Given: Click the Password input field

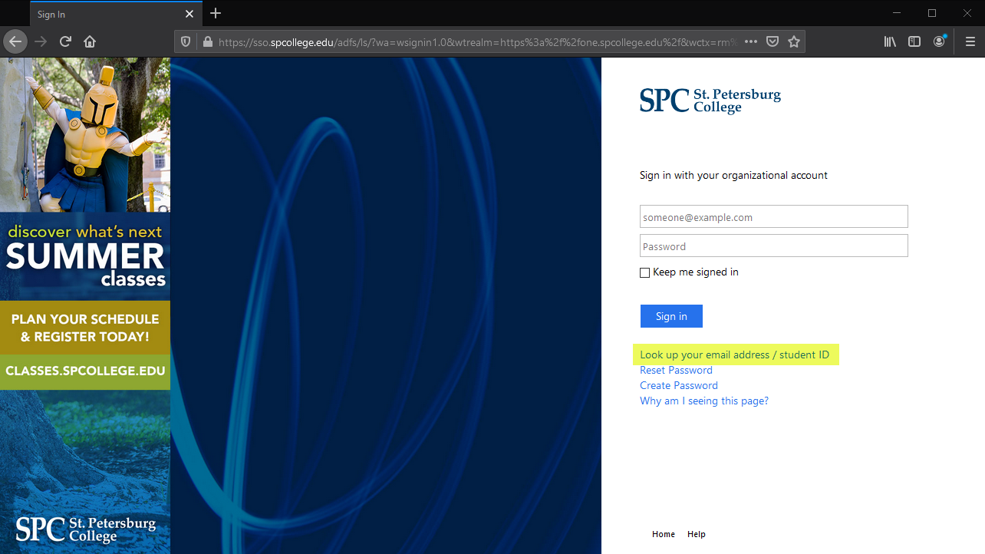Looking at the screenshot, I should point(773,245).
